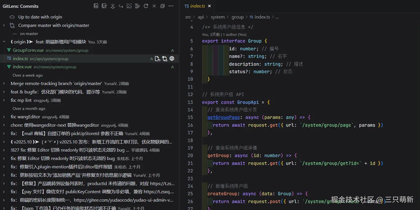The width and height of the screenshot is (420, 210).
Task: Click the Open File icon on index.ts row
Action: tap(158, 59)
